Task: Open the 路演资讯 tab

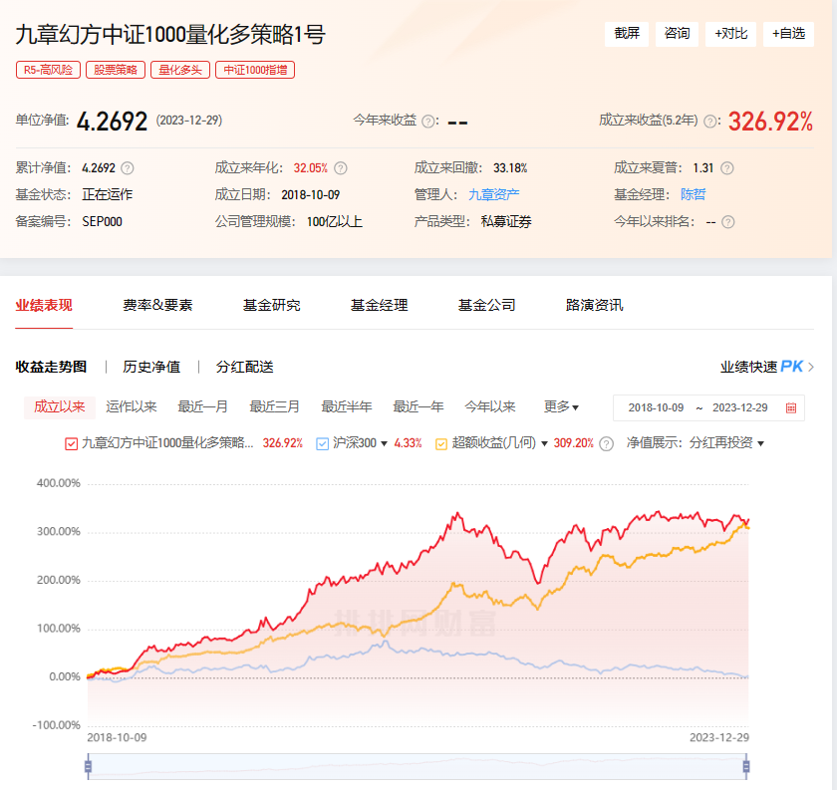Action: coord(594,305)
